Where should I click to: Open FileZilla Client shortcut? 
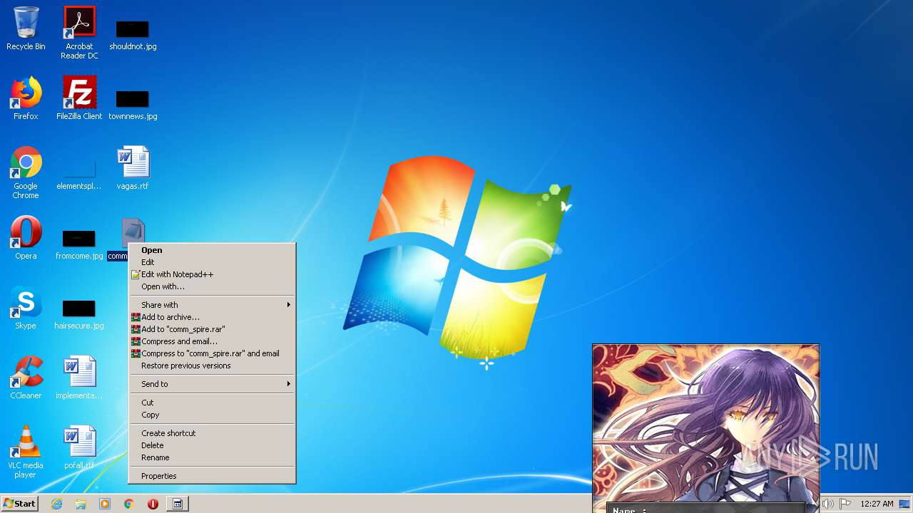pyautogui.click(x=79, y=98)
